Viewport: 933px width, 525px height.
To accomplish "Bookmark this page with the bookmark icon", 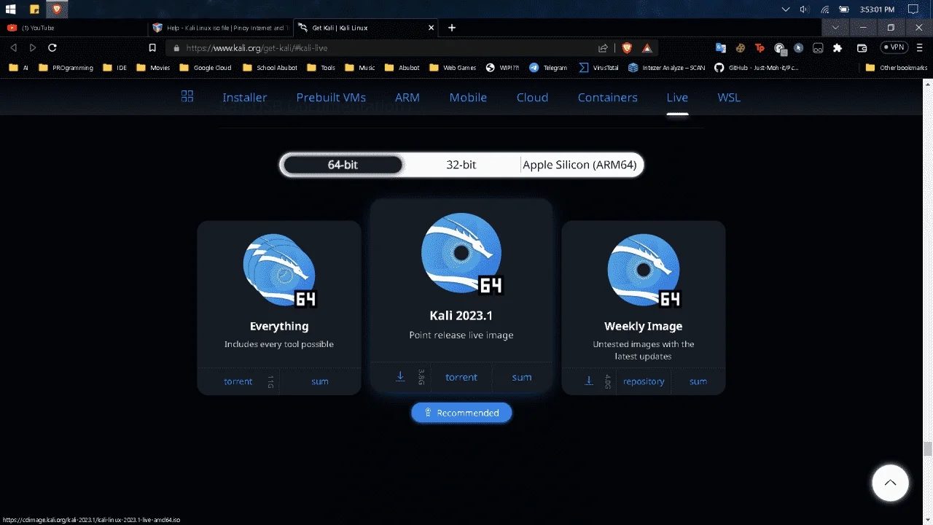I will [152, 47].
